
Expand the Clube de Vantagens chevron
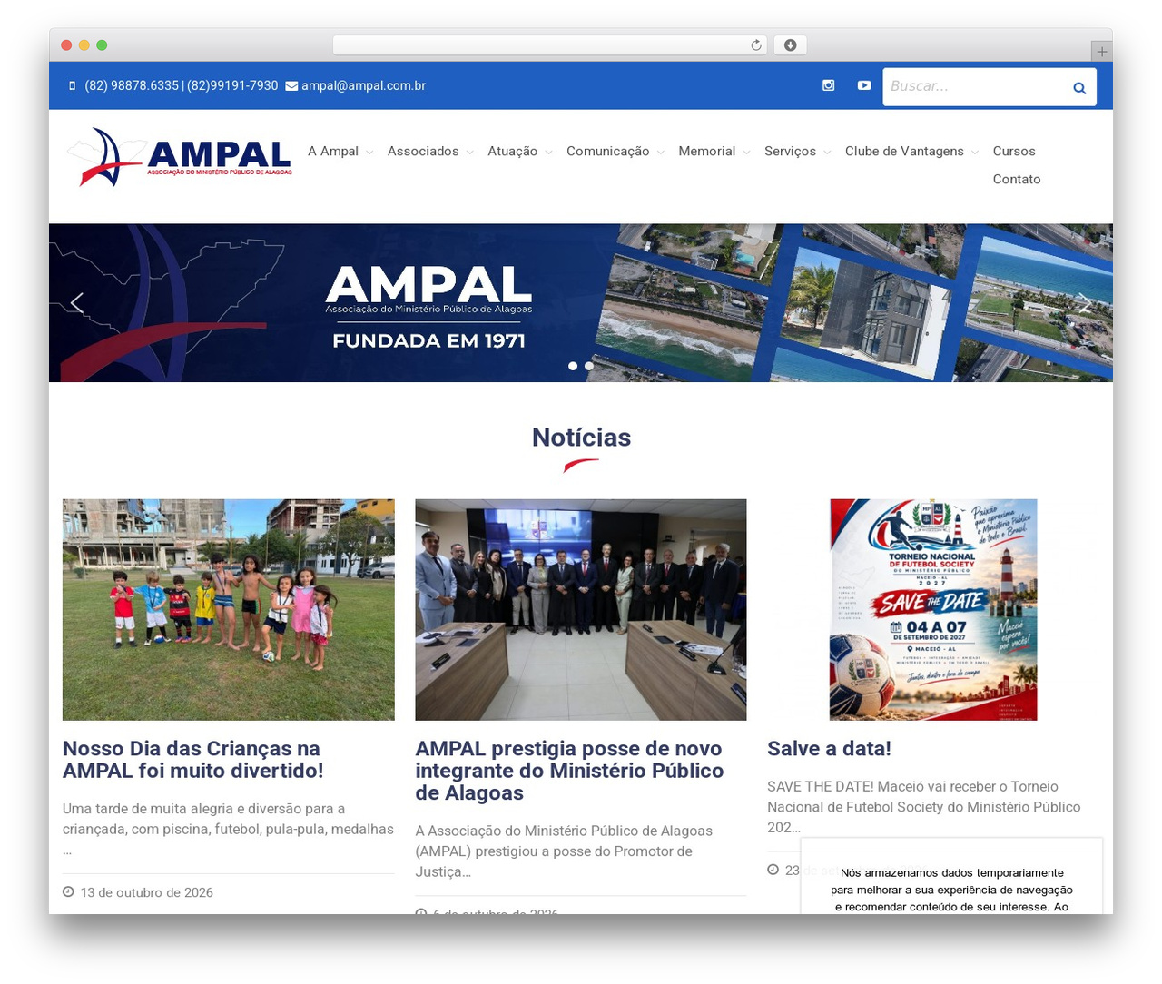974,153
